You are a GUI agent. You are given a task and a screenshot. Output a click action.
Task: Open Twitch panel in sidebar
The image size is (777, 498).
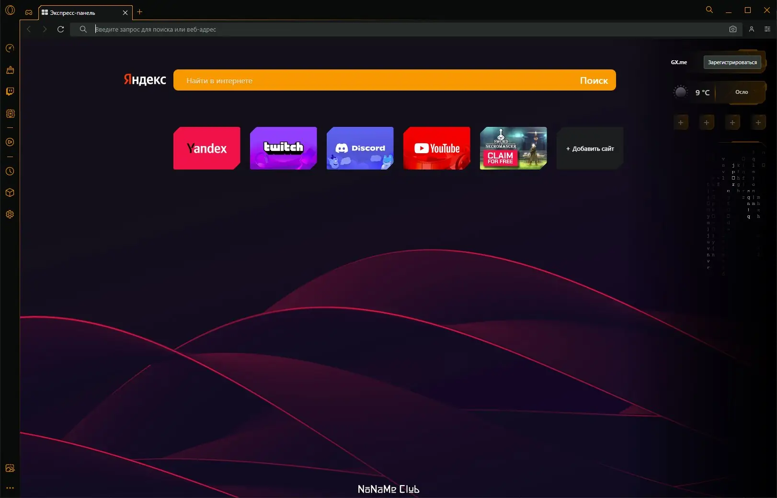(10, 91)
